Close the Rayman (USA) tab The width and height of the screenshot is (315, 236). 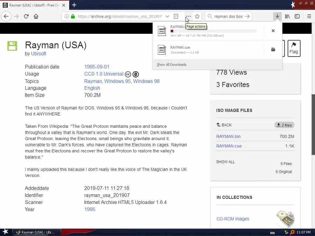pyautogui.click(x=64, y=5)
